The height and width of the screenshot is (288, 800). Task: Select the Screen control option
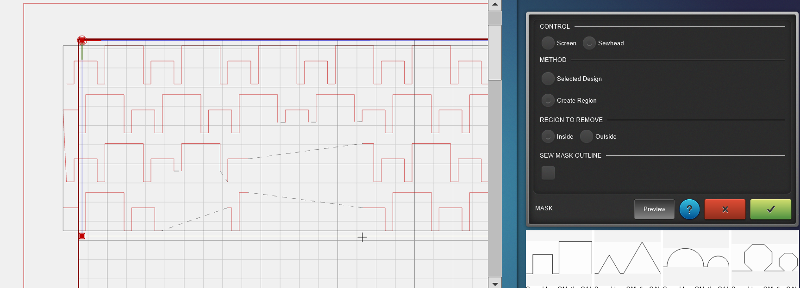[548, 43]
